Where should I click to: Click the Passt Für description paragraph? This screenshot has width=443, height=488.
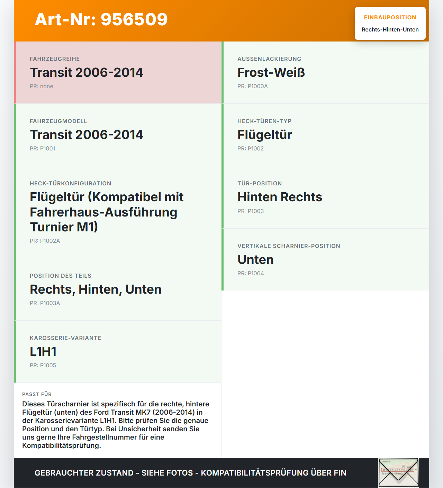116,425
